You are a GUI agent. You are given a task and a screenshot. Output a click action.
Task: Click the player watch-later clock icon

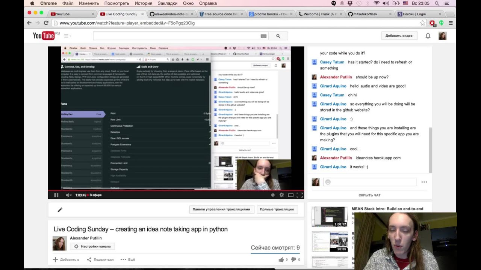273,195
